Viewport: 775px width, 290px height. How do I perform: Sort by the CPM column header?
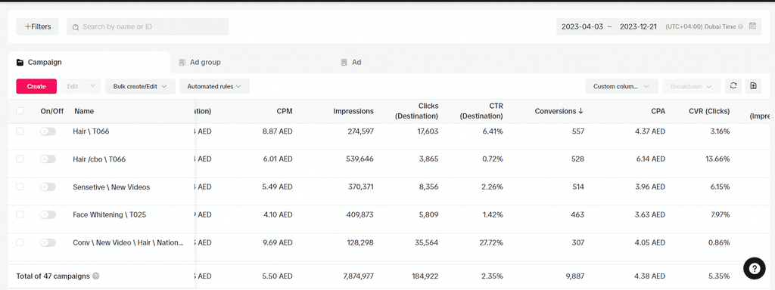285,112
